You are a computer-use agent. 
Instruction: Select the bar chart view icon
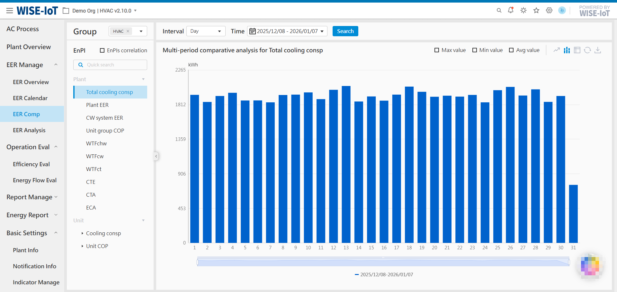tap(567, 50)
